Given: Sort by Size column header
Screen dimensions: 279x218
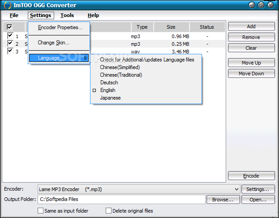Looking at the screenshot, I should tap(171, 27).
